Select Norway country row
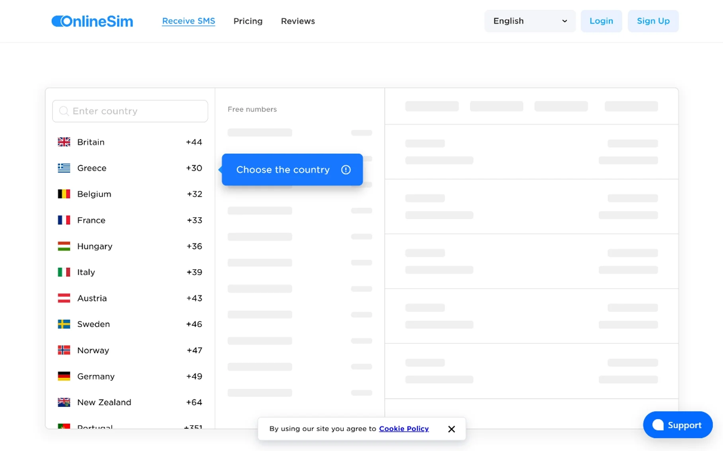The height and width of the screenshot is (451, 723). tap(130, 350)
